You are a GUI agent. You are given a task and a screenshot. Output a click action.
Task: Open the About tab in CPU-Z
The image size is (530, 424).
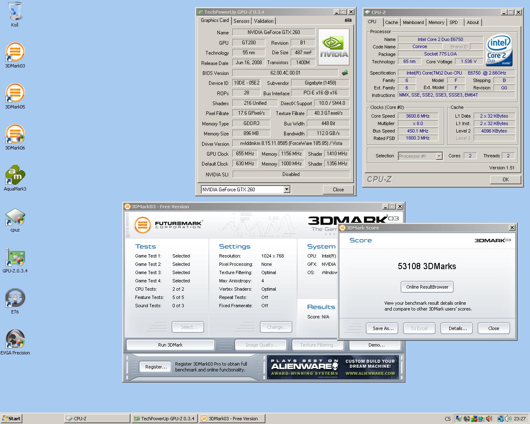coord(473,22)
